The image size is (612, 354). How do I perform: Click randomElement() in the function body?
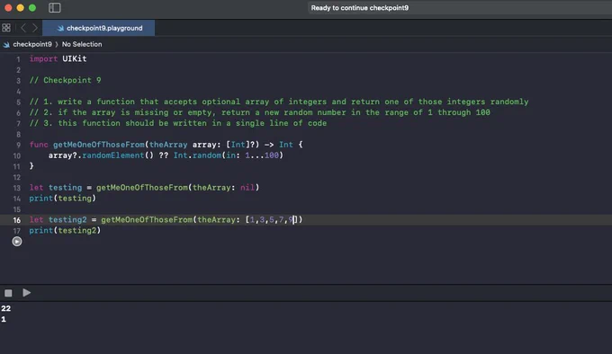pos(118,155)
